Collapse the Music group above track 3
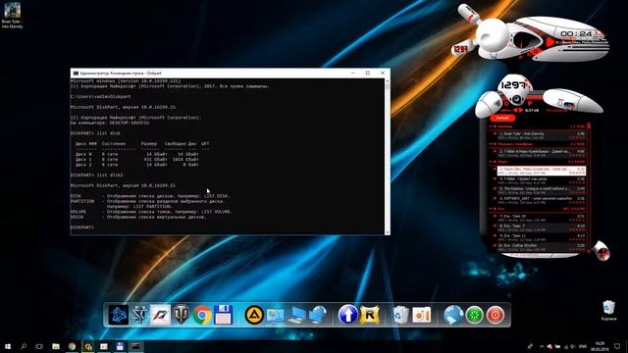The width and height of the screenshot is (628, 353). [491, 162]
